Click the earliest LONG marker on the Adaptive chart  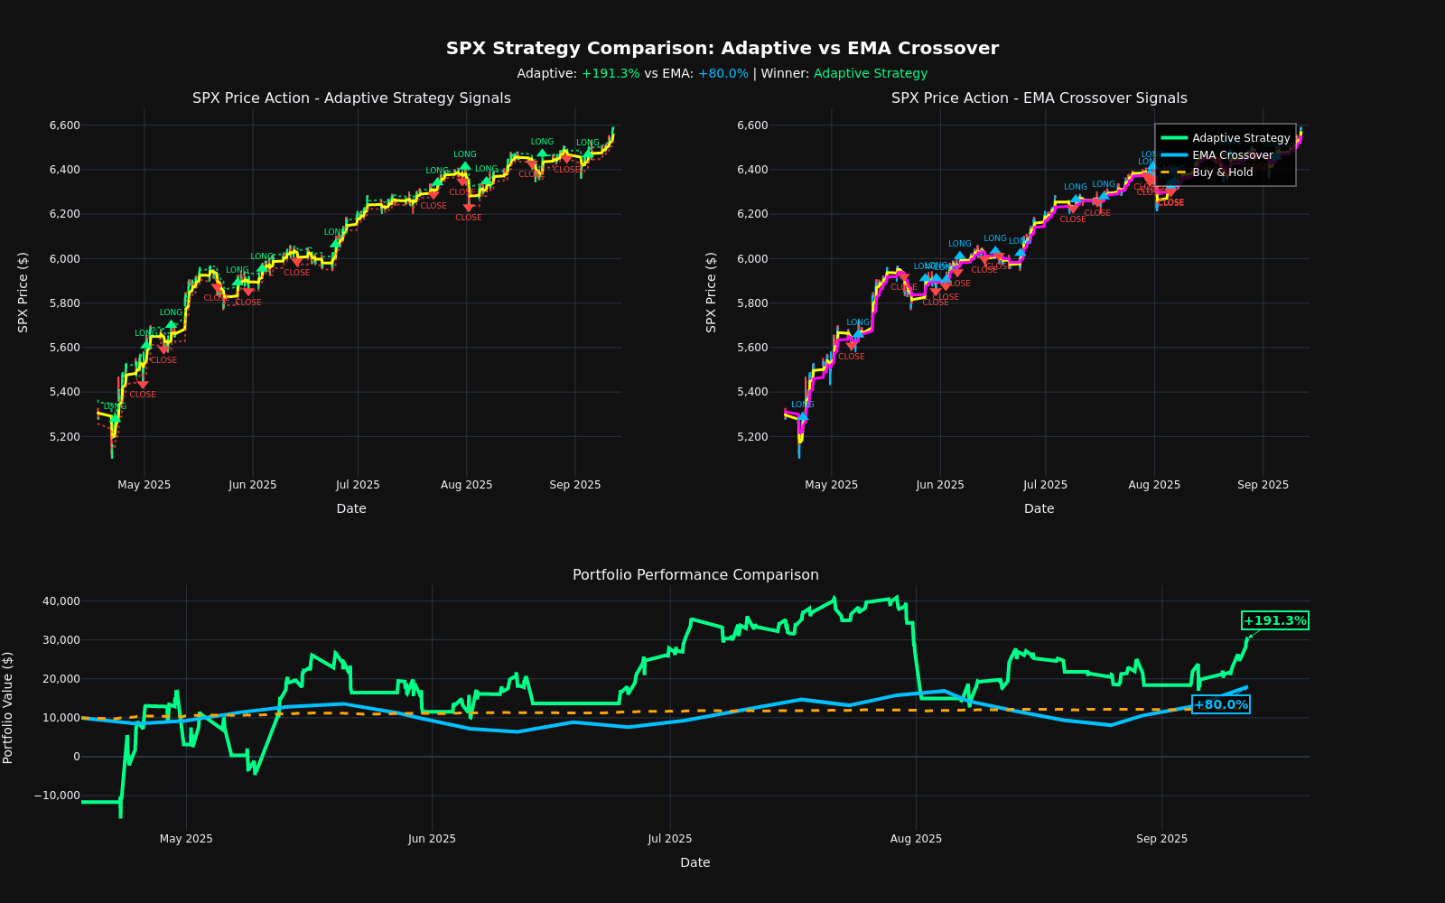115,417
